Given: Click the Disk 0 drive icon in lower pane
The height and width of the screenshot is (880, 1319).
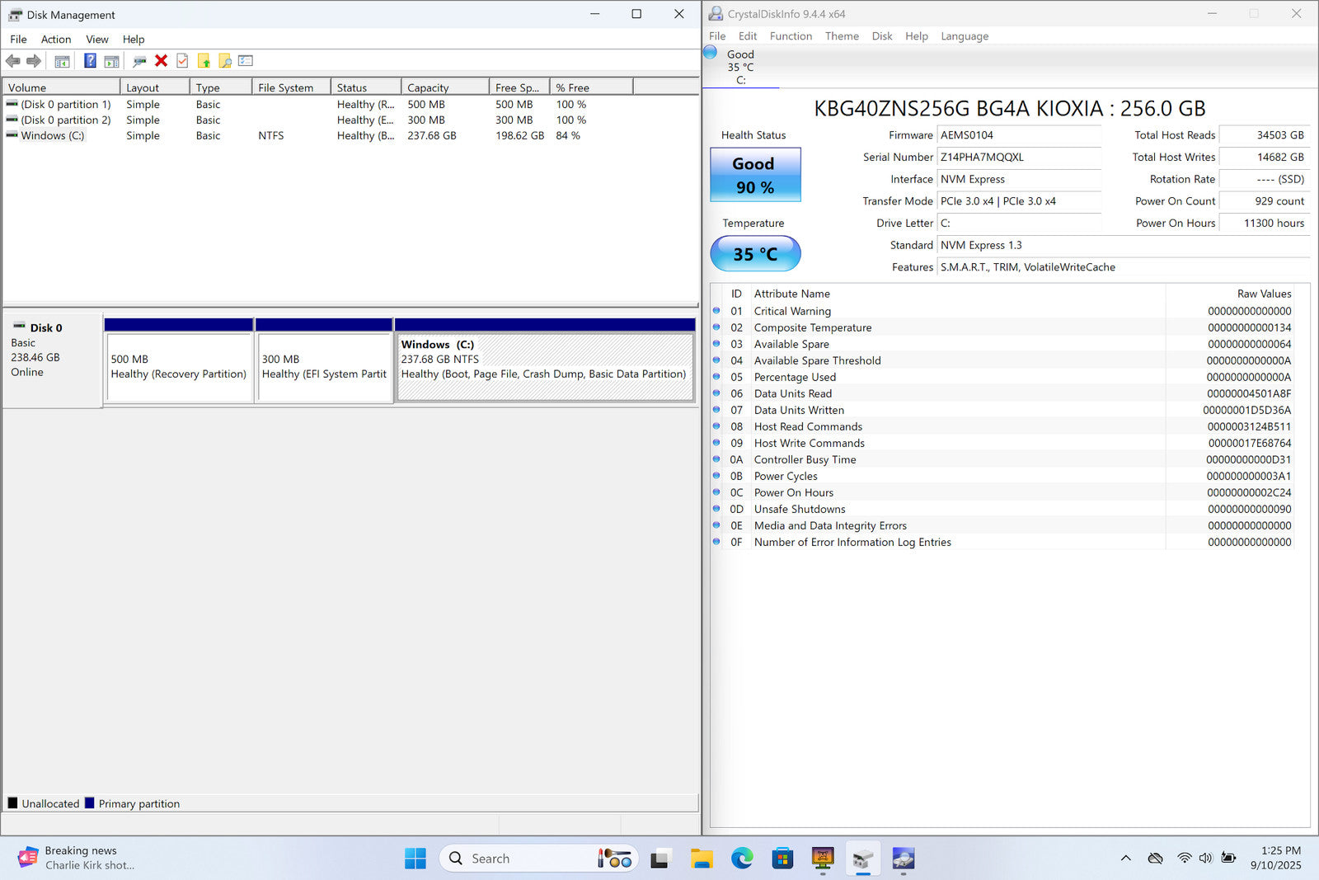Looking at the screenshot, I should [19, 327].
